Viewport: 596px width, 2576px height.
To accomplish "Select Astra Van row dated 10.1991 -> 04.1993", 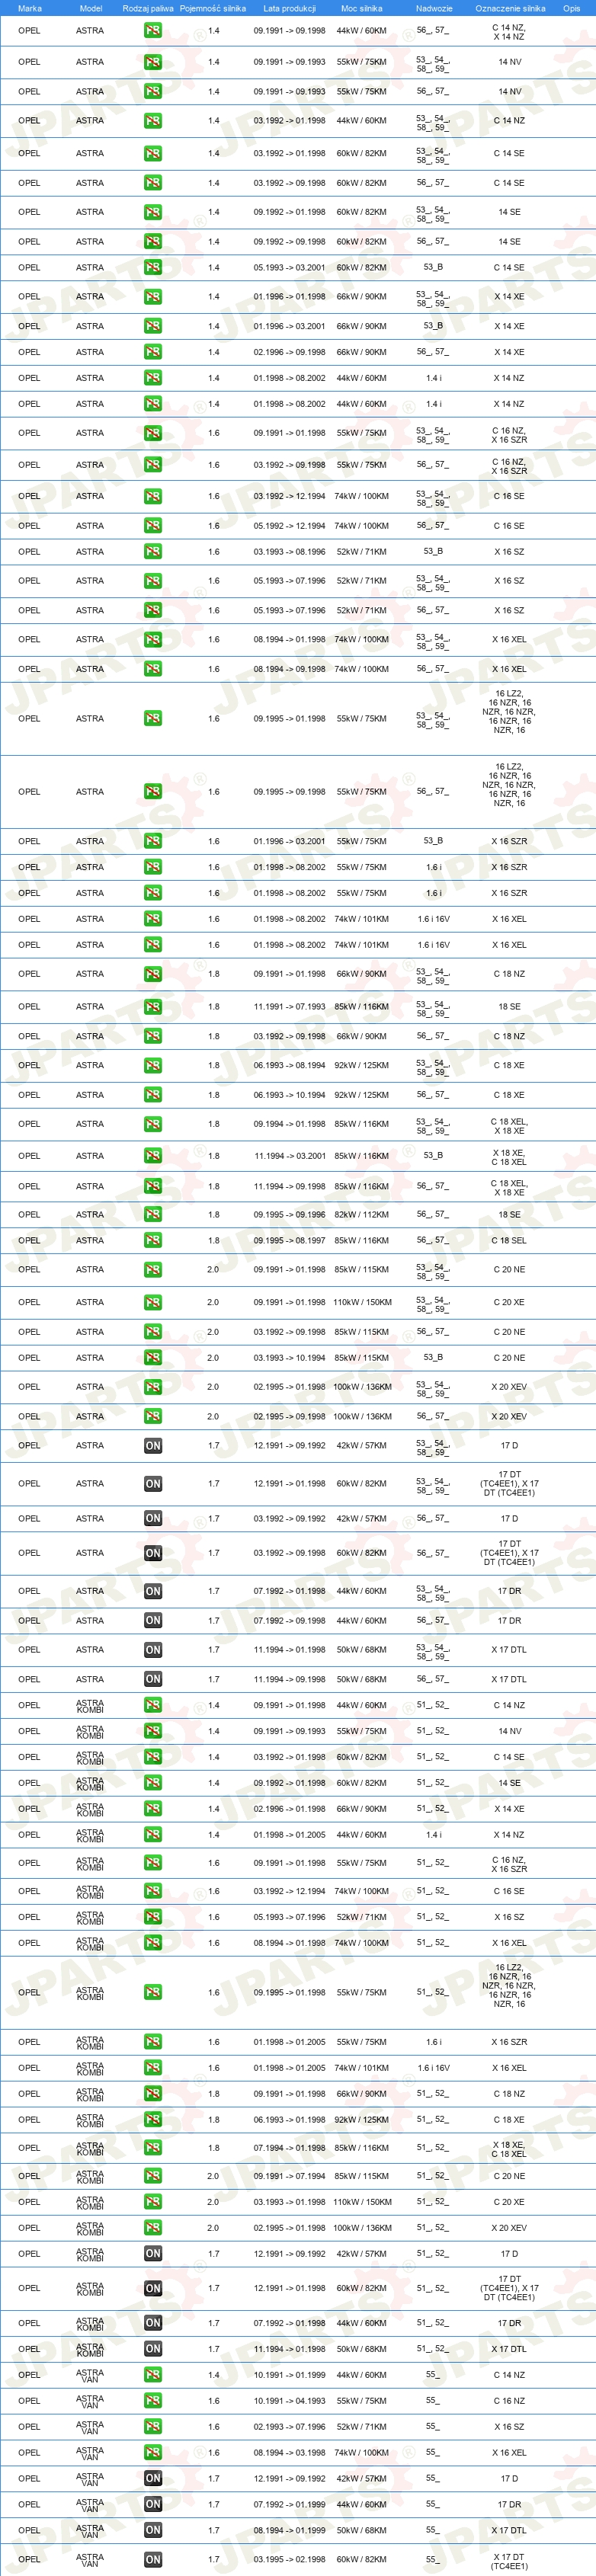I will 298,2401.
